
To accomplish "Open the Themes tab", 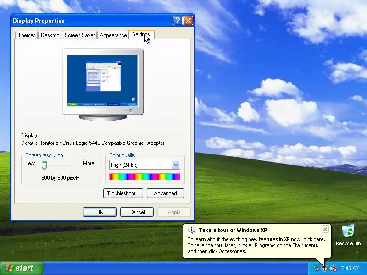I will [x=27, y=35].
